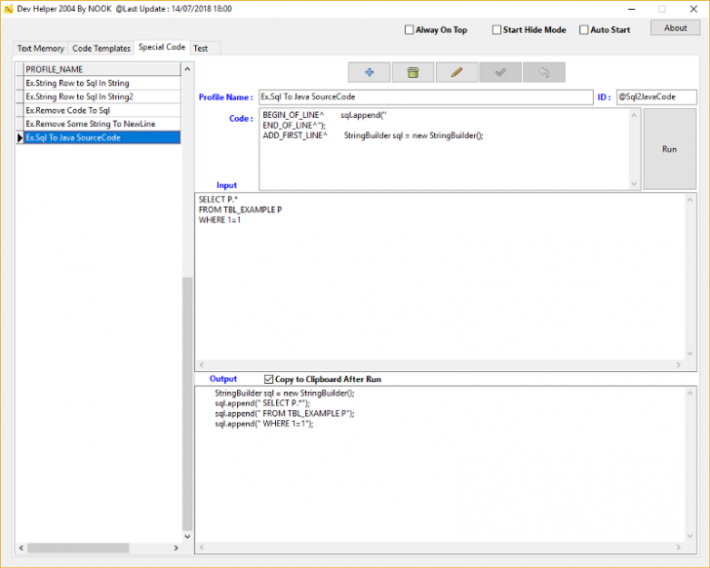Pick Ex.Remove Some String To NewLine profile

102,124
